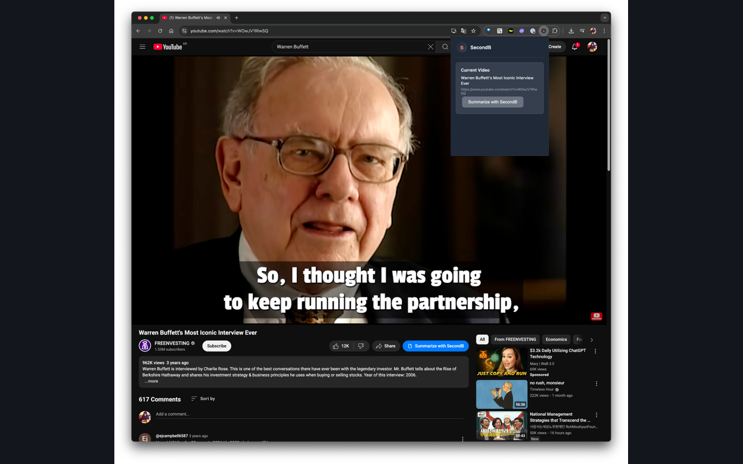The width and height of the screenshot is (743, 464).
Task: Open the Sort by comments dropdown
Action: pyautogui.click(x=203, y=399)
